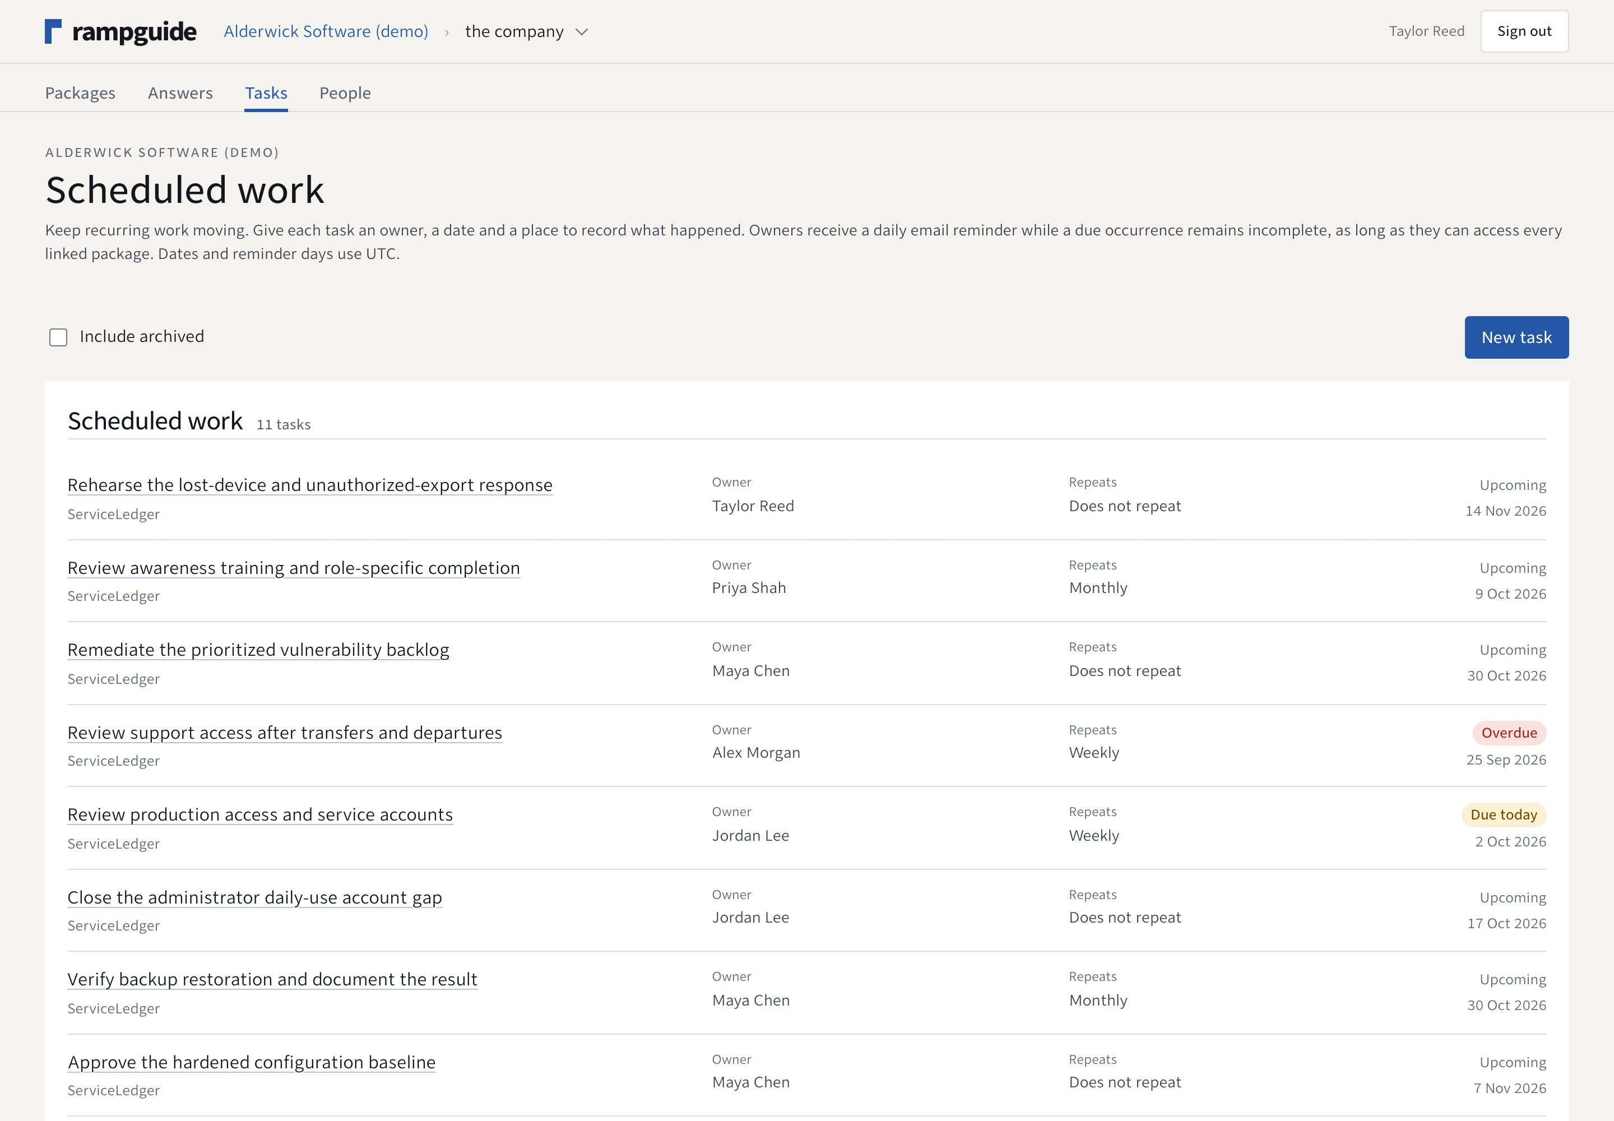Click the 25 Sep 2026 date
The height and width of the screenshot is (1121, 1614).
click(1506, 759)
